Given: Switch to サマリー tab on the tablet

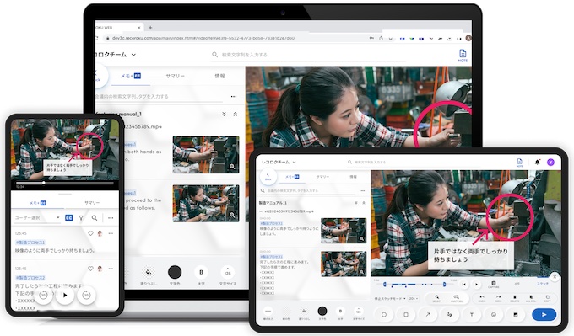Looking at the screenshot, I should click(322, 177).
